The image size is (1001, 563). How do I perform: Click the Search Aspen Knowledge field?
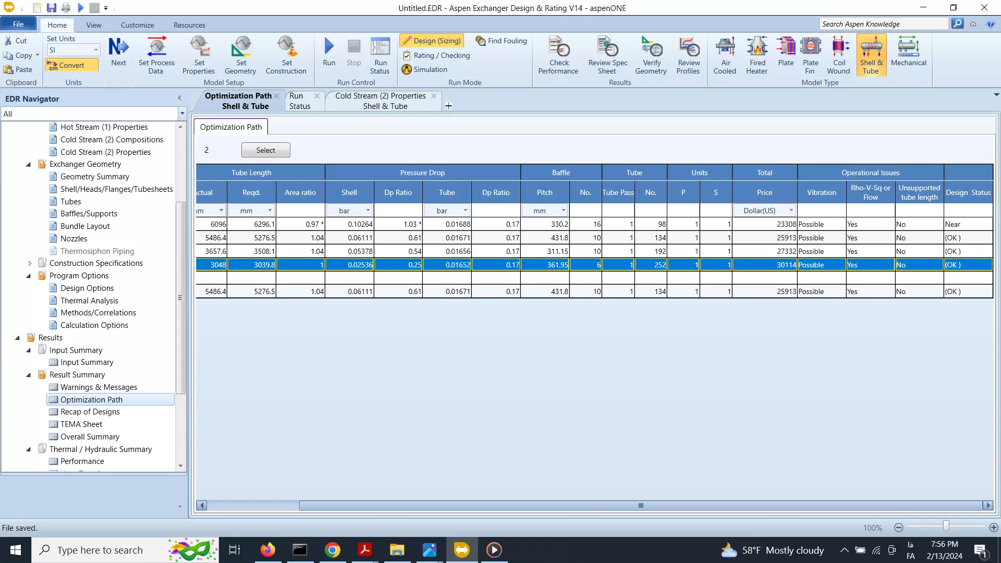pyautogui.click(x=883, y=24)
